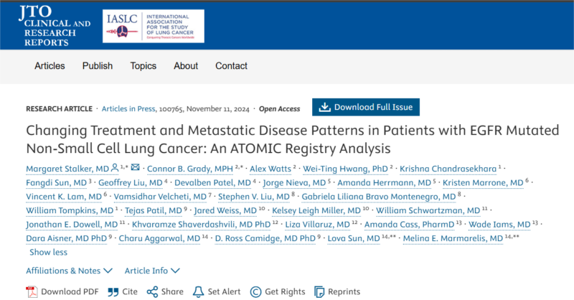Click the Get Rights copyright icon
The height and width of the screenshot is (300, 574).
click(255, 292)
